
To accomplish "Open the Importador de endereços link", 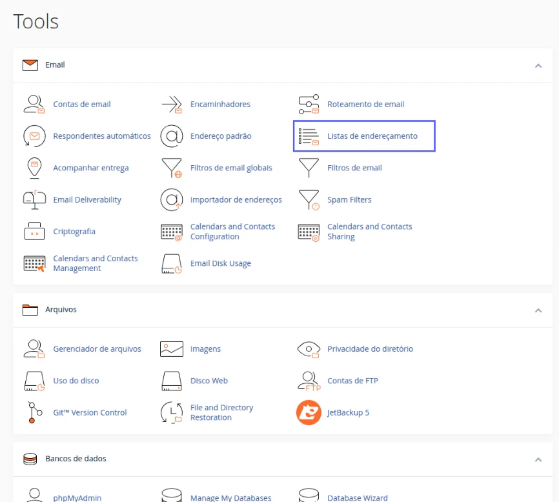I will pyautogui.click(x=236, y=200).
